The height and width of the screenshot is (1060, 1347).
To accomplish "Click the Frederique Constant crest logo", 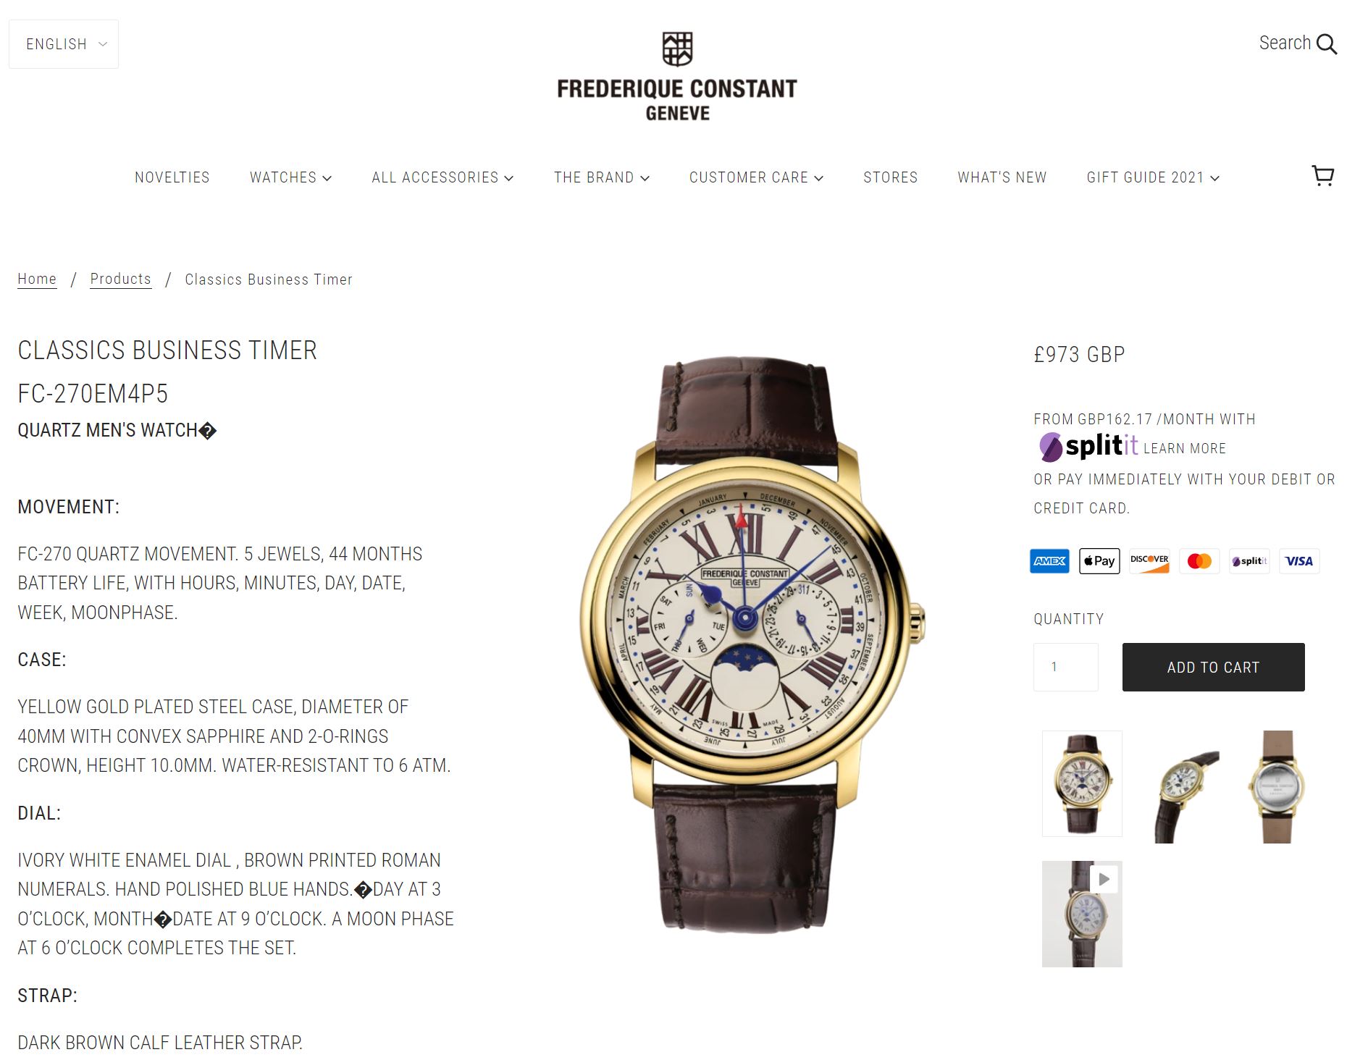I will pos(677,49).
